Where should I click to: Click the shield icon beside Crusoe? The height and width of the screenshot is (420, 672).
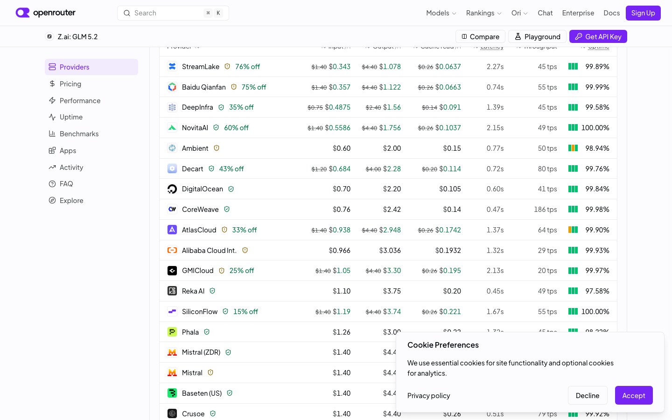213,413
